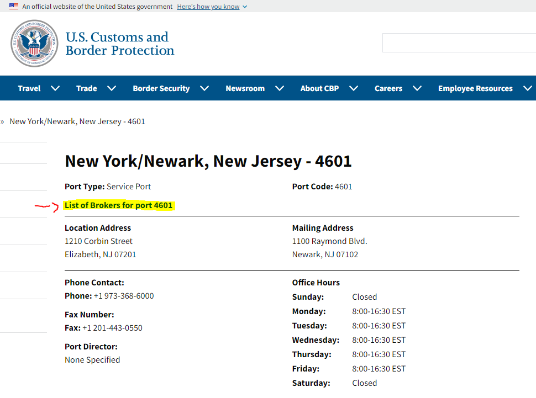Click Thursday 8:00-16:30 EST hours
Image resolution: width=536 pixels, height=398 pixels.
379,354
